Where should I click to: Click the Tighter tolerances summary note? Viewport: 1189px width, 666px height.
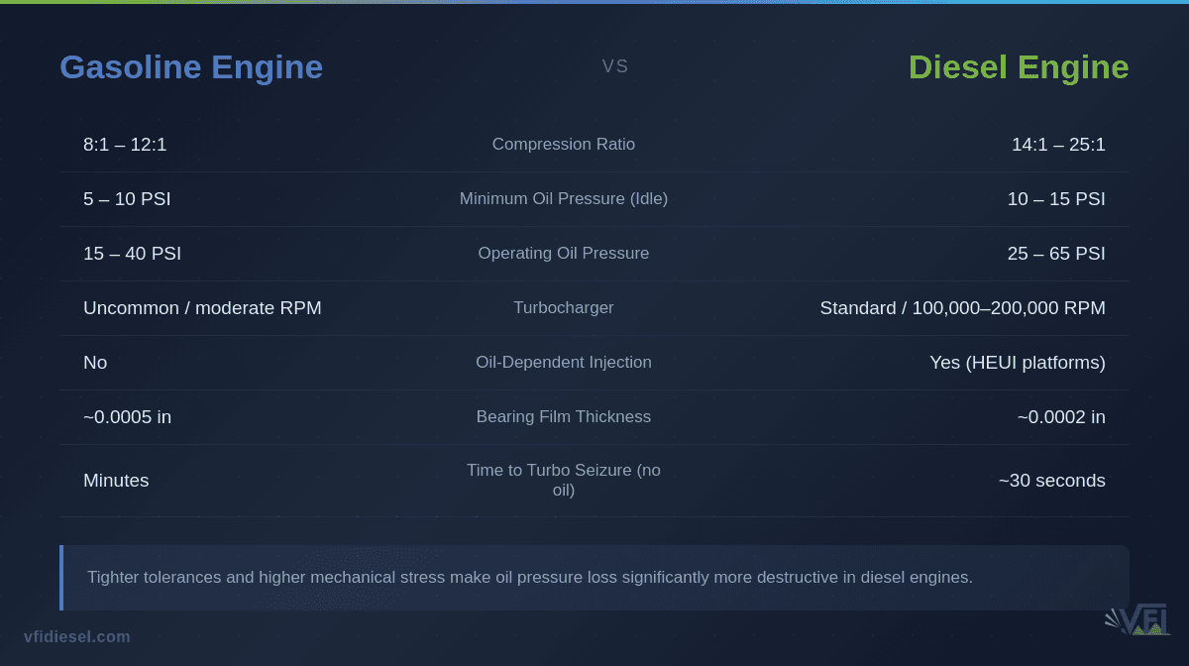click(x=594, y=577)
